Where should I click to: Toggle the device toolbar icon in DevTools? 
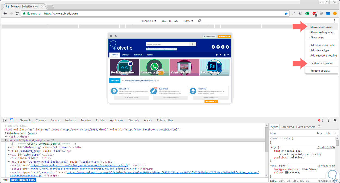11,120
